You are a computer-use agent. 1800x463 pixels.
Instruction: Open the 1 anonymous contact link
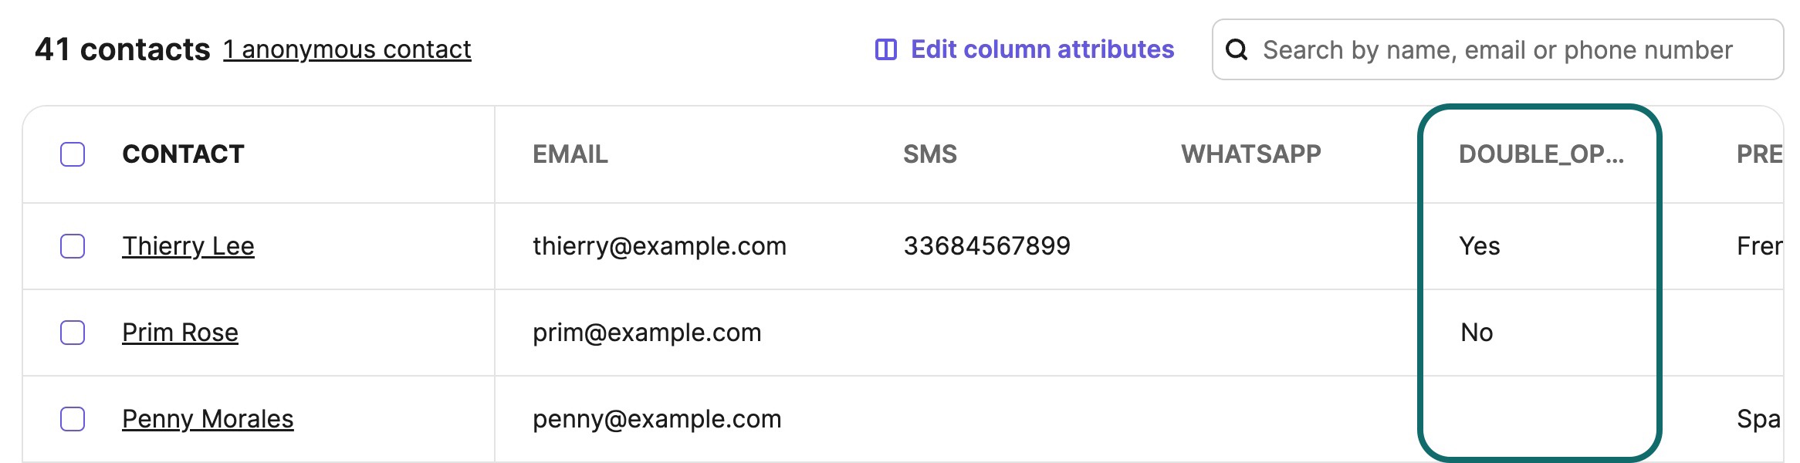[347, 49]
